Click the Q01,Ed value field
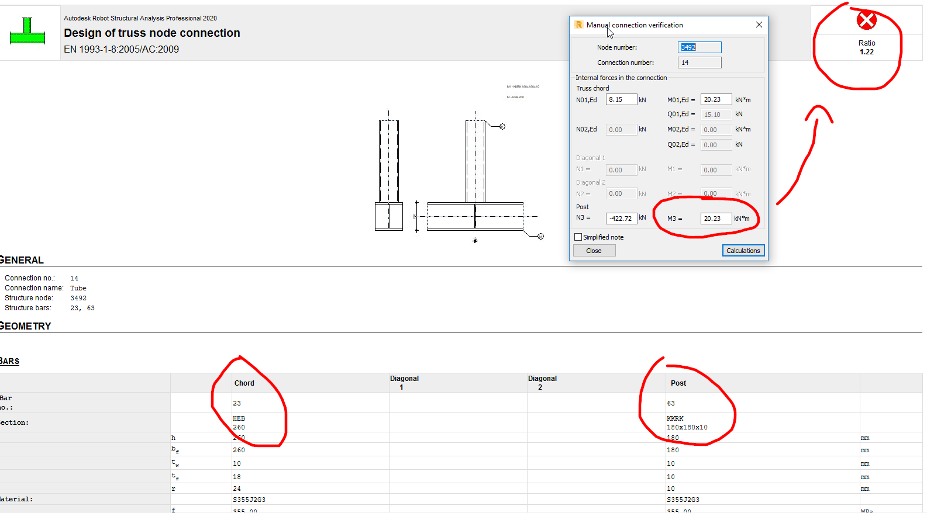927x513 pixels. pos(716,115)
